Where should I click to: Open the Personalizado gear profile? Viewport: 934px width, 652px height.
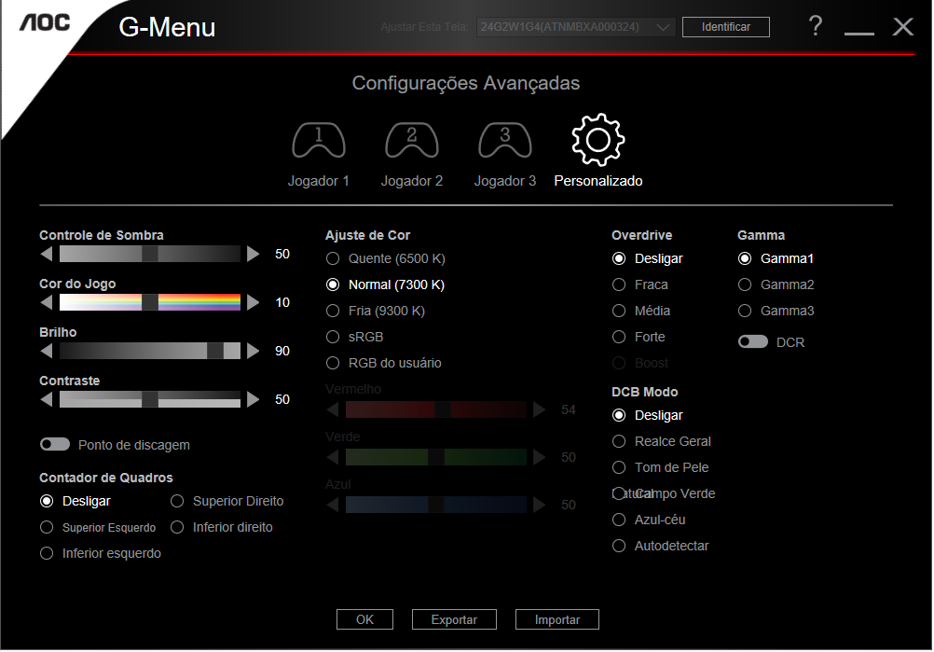tap(598, 140)
